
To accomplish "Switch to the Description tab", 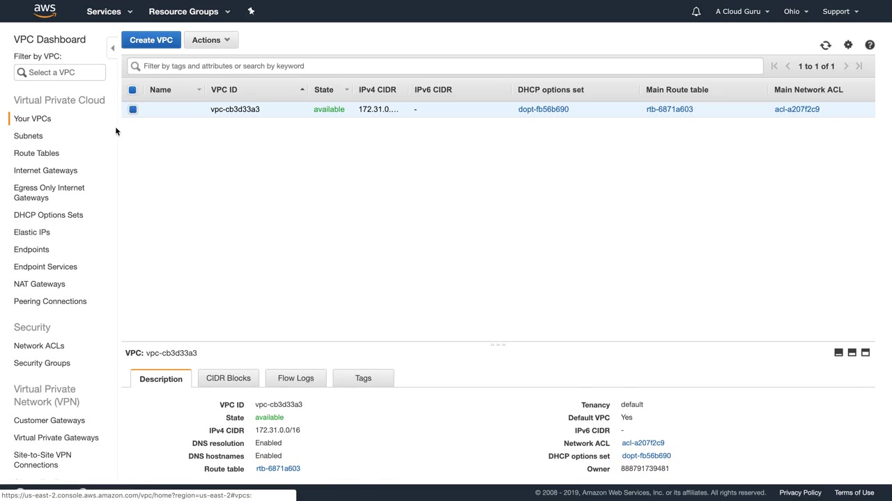I will point(161,379).
